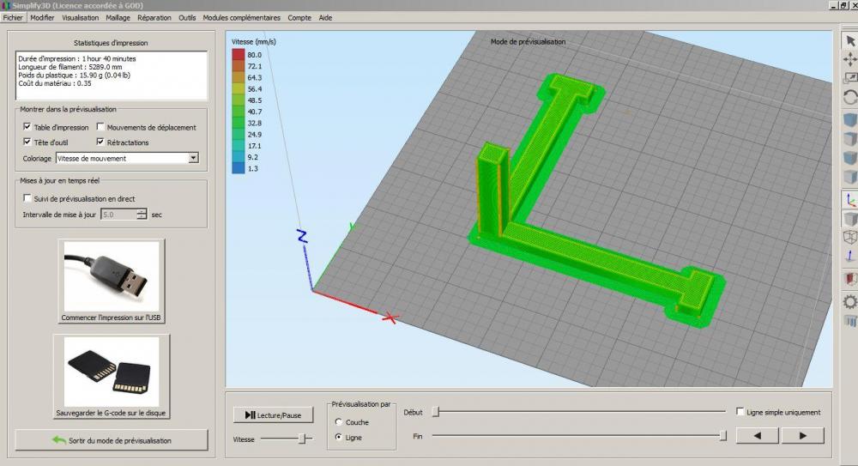Toggle the Table d'impression checkbox
858x466 pixels.
coord(27,126)
